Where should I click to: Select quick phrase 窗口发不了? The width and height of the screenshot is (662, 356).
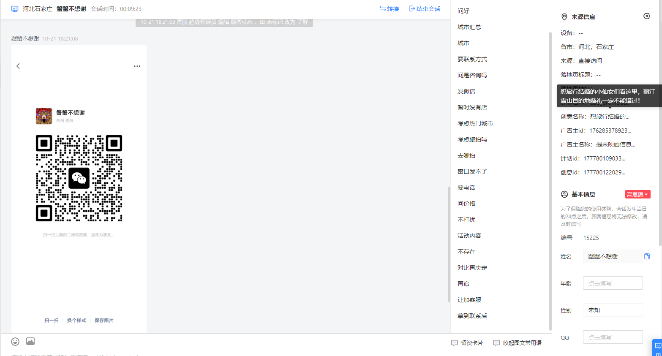pyautogui.click(x=472, y=171)
